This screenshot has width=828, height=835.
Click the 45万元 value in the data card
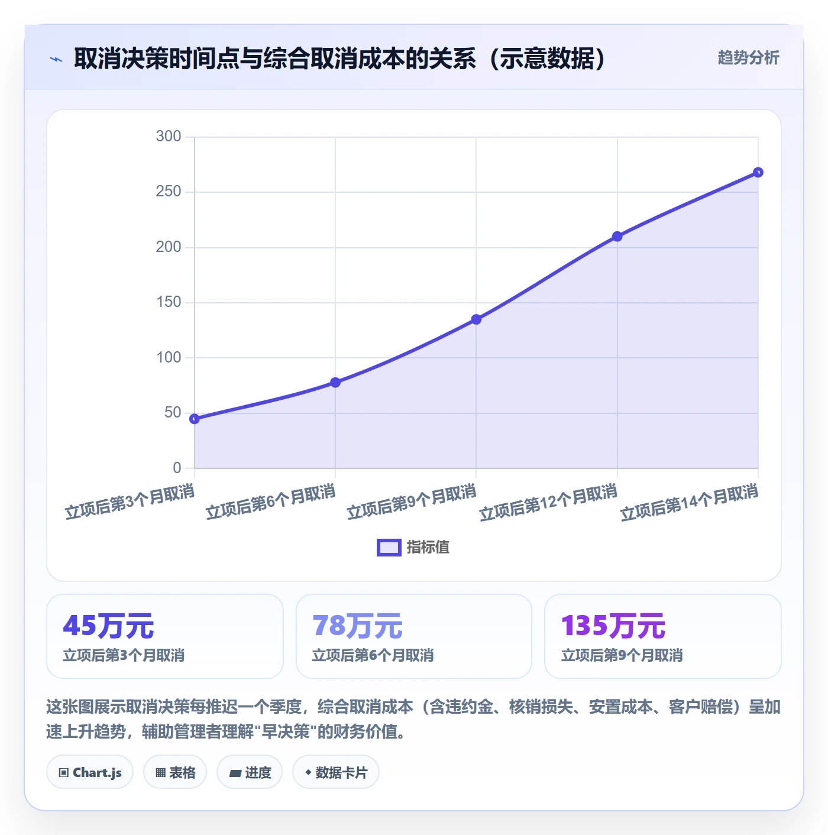[x=108, y=626]
